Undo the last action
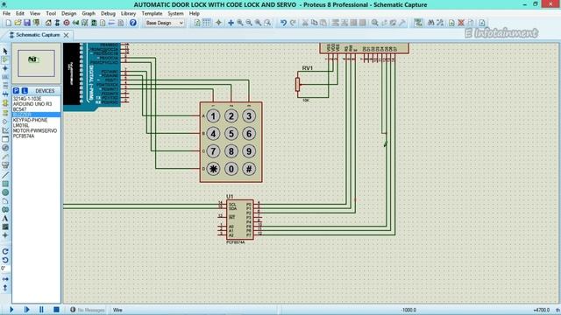Image resolution: width=561 pixels, height=315 pixels. click(x=283, y=23)
